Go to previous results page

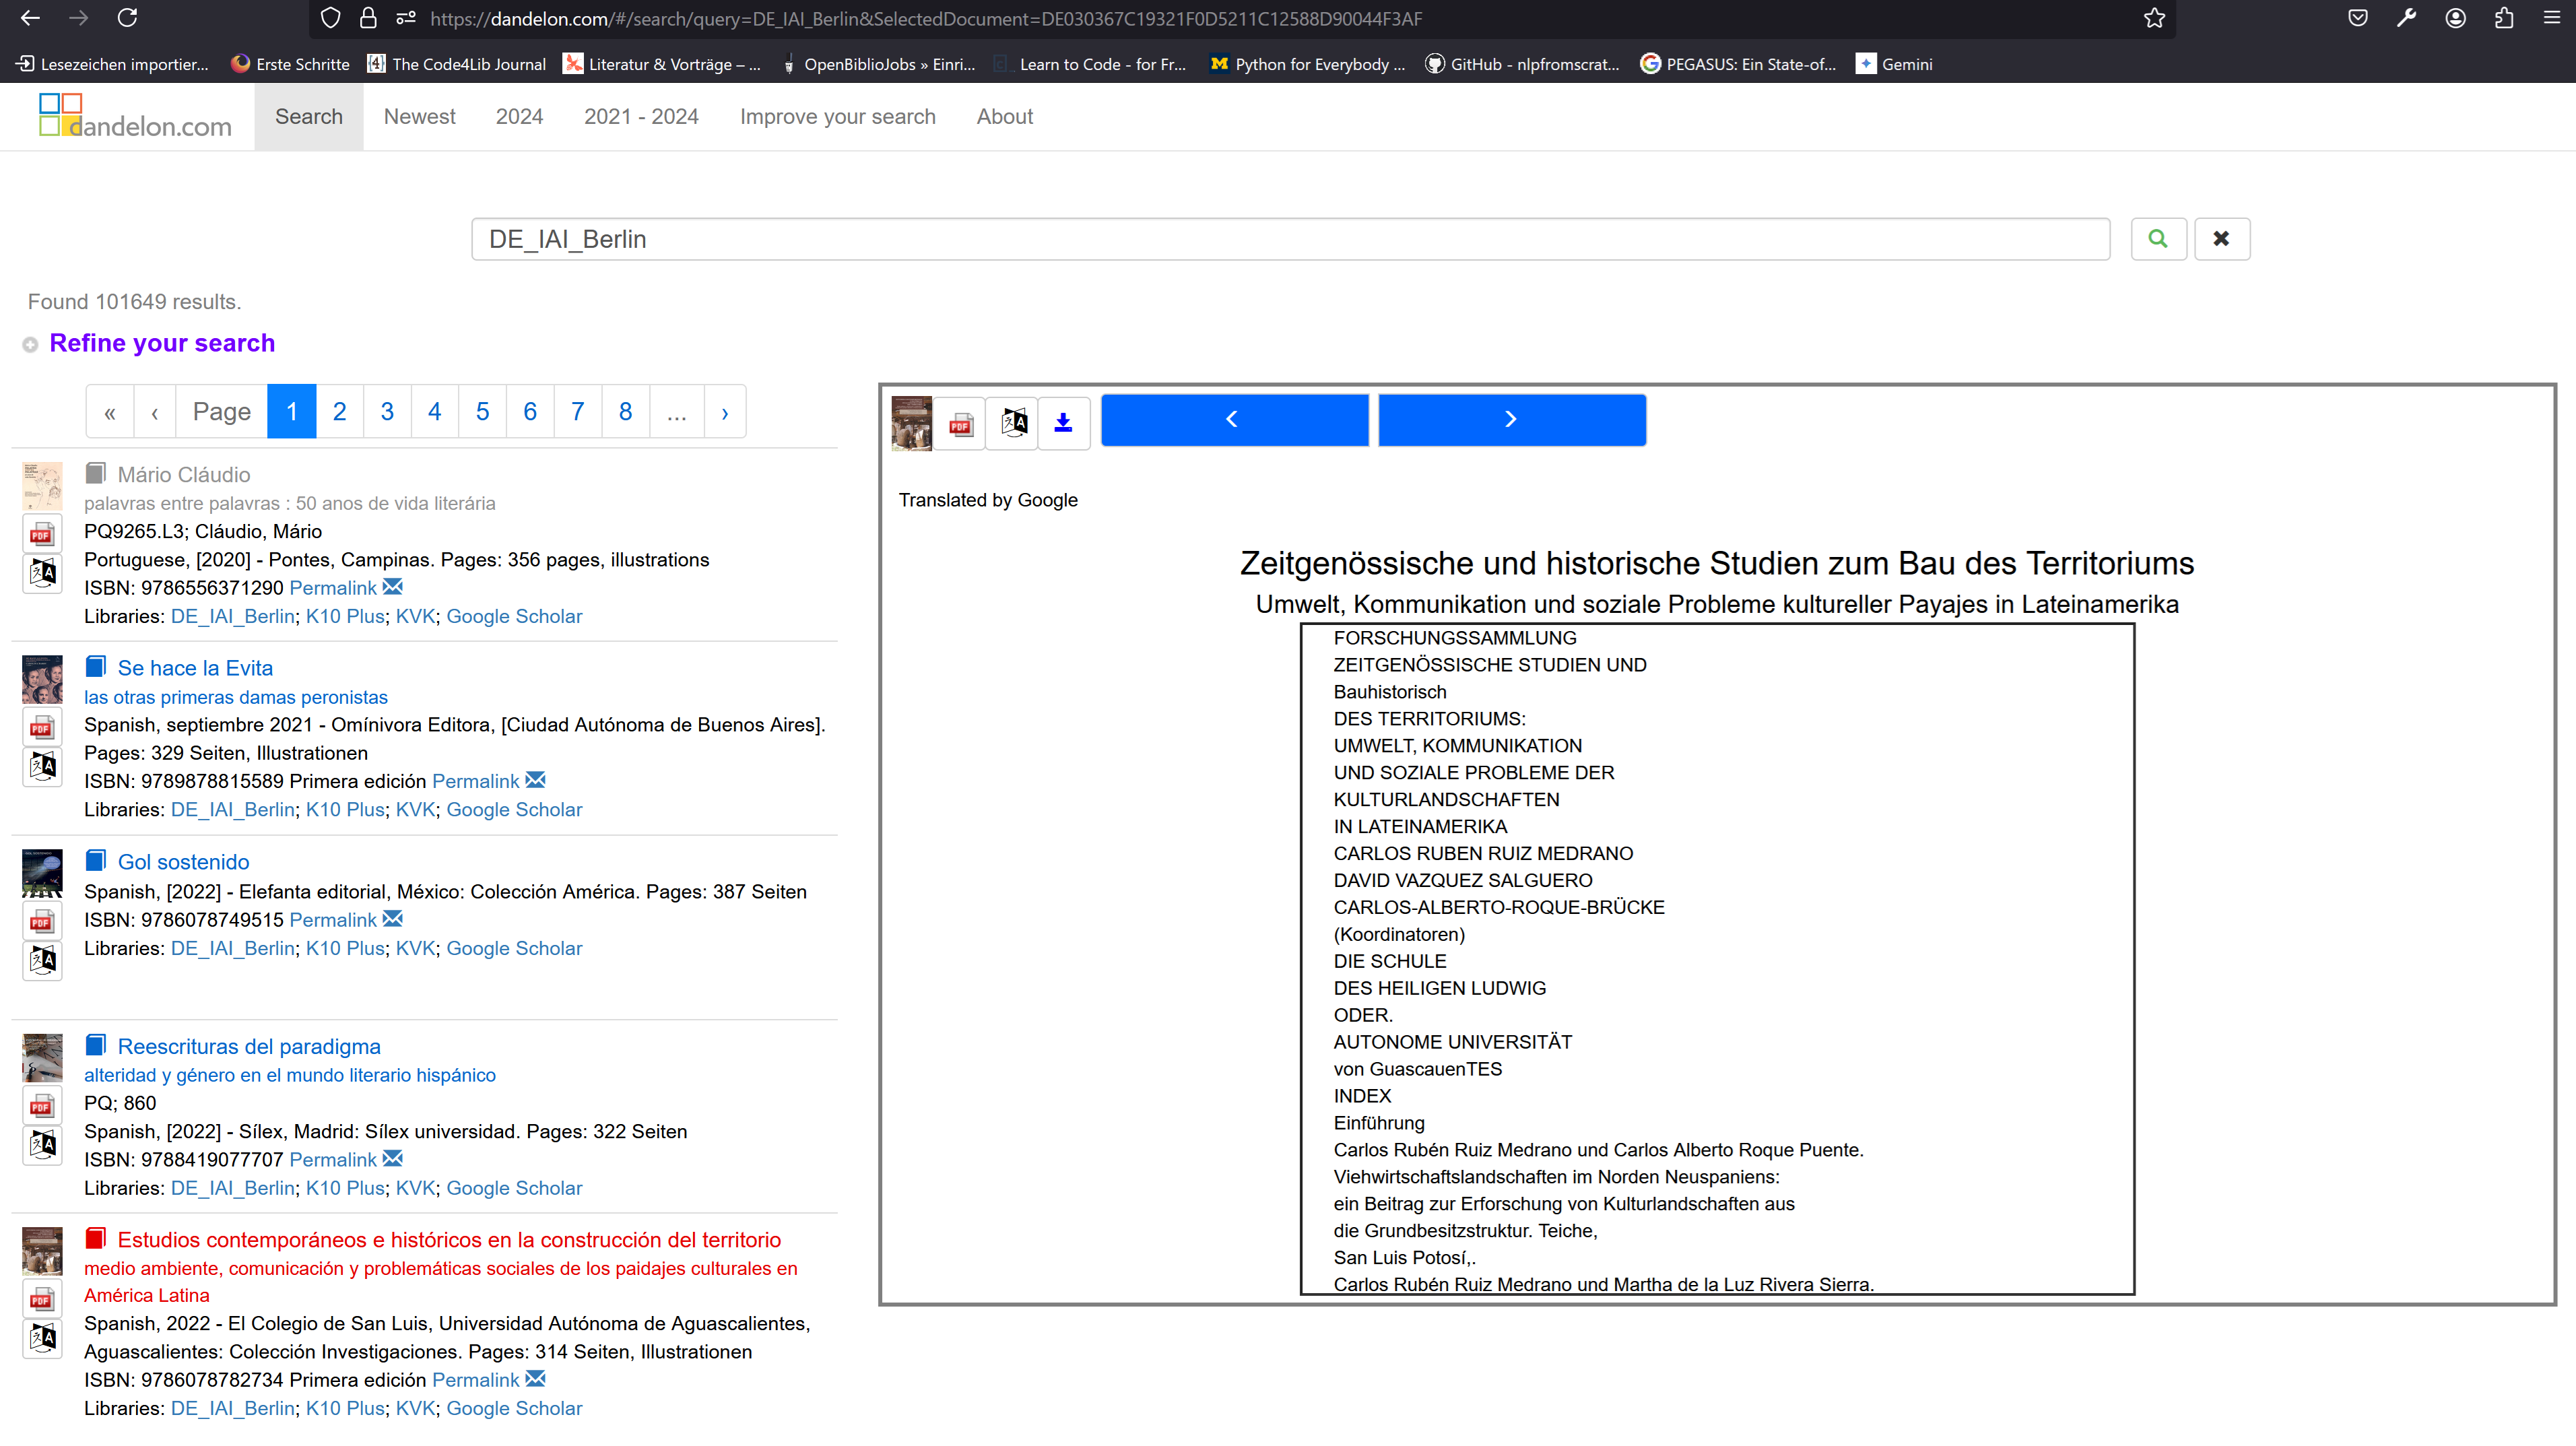click(155, 412)
